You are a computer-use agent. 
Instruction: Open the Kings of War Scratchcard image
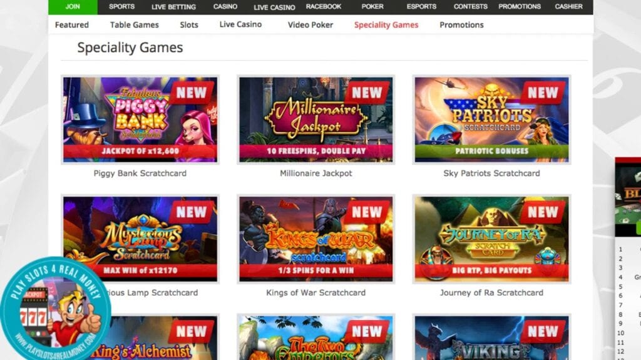click(316, 239)
